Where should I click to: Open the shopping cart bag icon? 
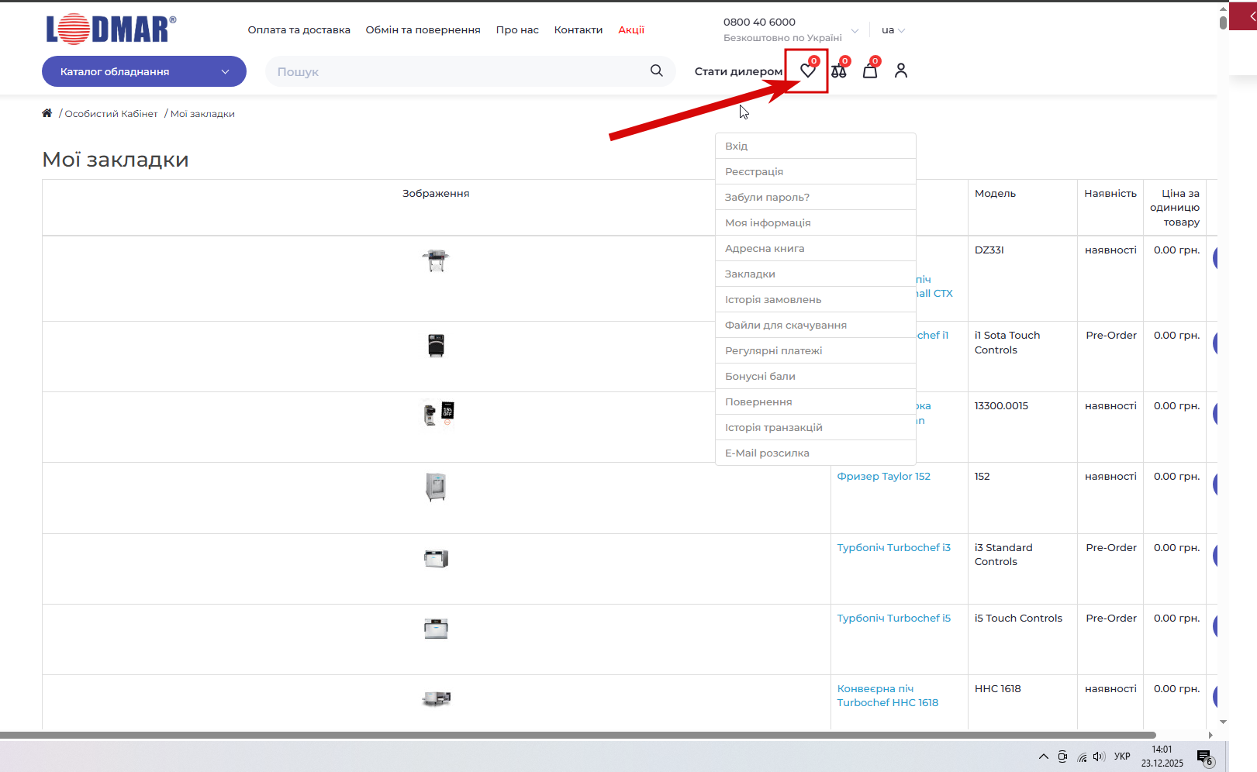870,71
